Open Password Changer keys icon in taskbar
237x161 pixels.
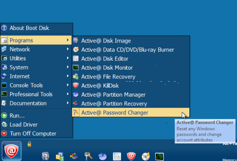point(88,156)
